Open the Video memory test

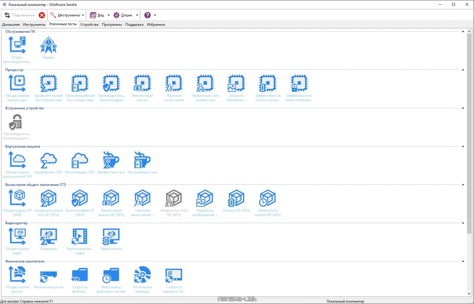[111, 237]
